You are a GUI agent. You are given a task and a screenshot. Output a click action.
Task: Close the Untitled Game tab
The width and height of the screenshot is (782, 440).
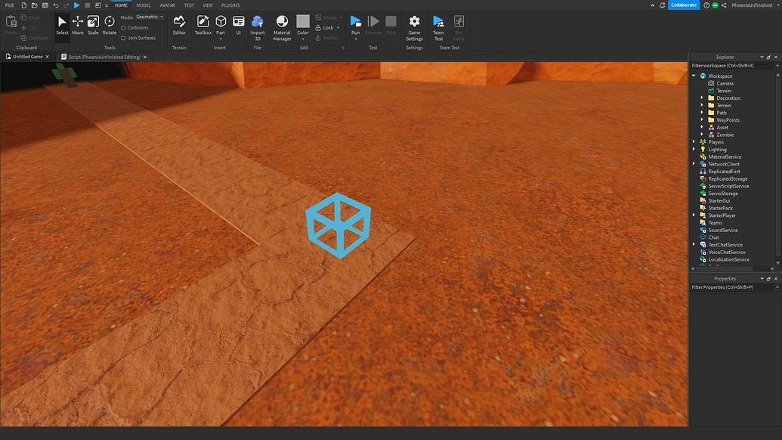pos(48,57)
